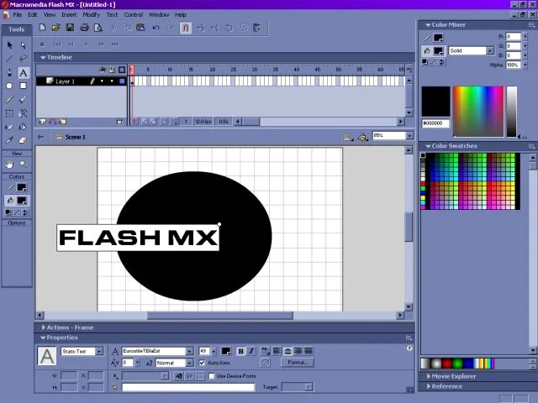Open the Edit menu
Screen dimensions: 538x403
(33, 15)
